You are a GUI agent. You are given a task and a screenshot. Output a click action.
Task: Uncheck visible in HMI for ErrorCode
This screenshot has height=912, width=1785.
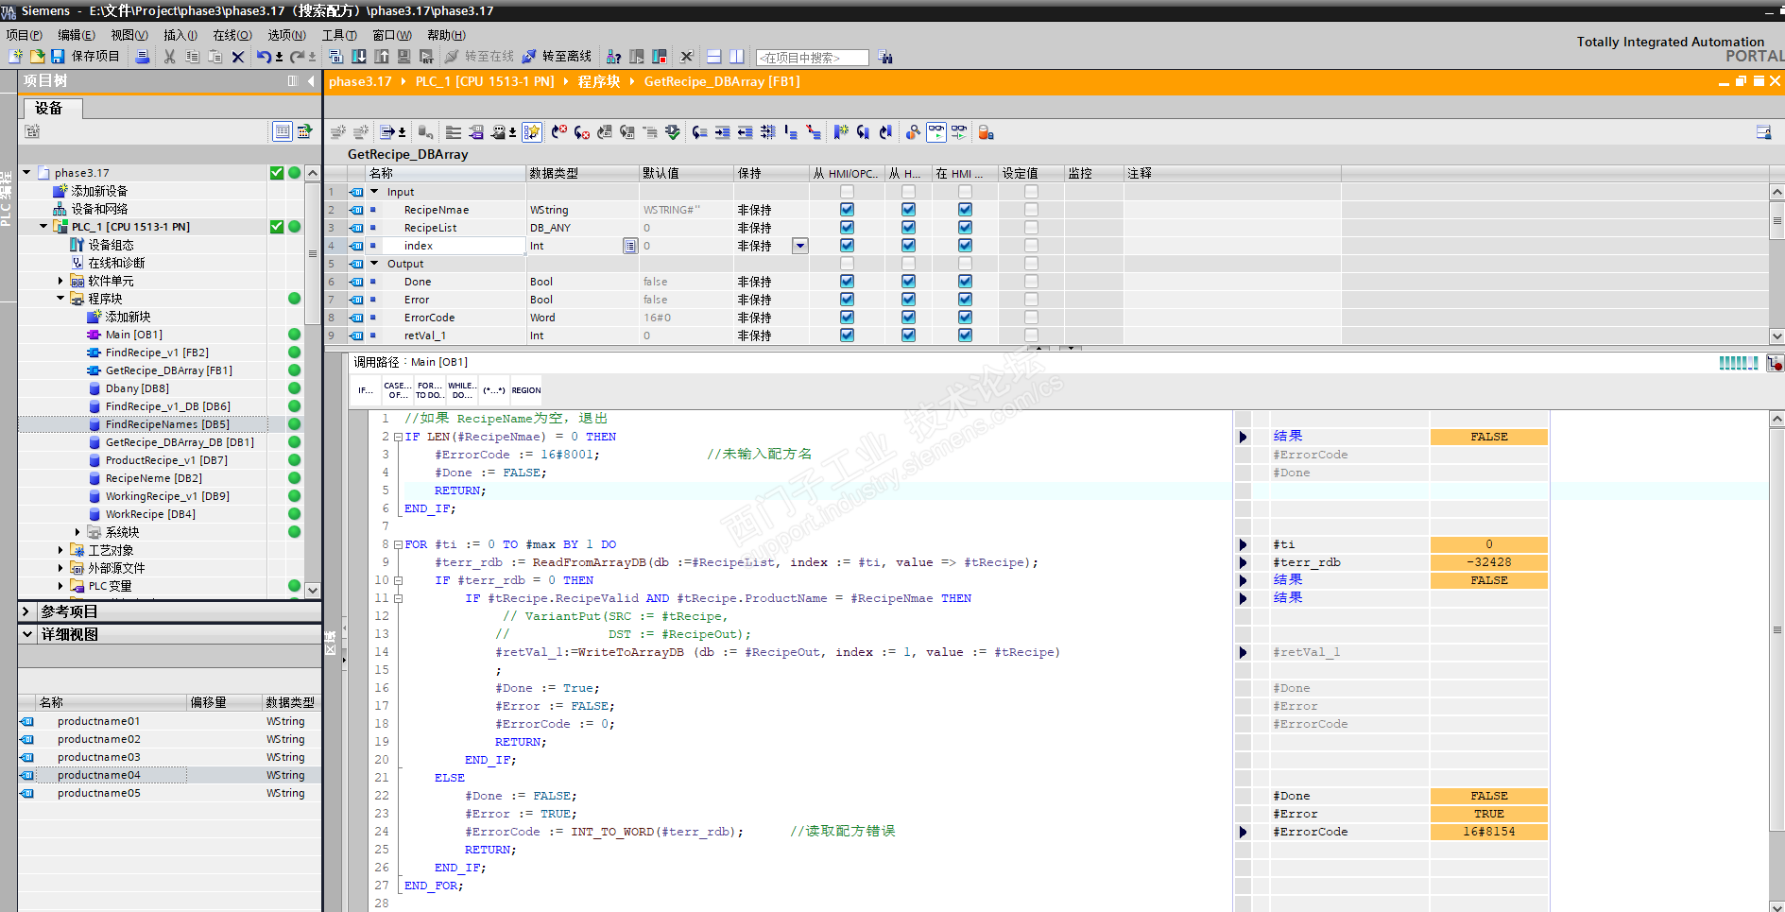[x=965, y=318]
